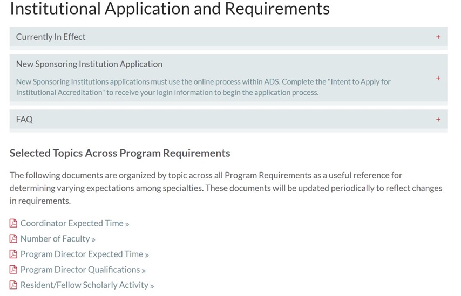Expand New Sponsoring Institution Application plus icon
Viewport: 461px width, 296px height.
pyautogui.click(x=438, y=78)
